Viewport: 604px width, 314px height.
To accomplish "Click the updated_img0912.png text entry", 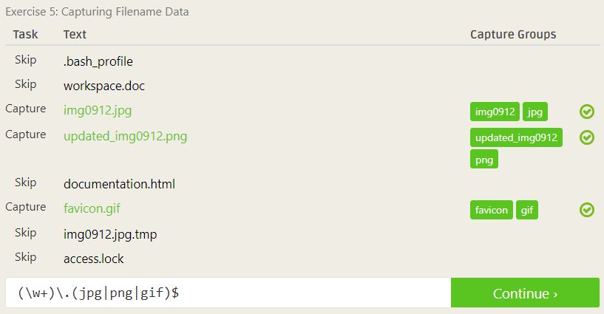I will (125, 136).
